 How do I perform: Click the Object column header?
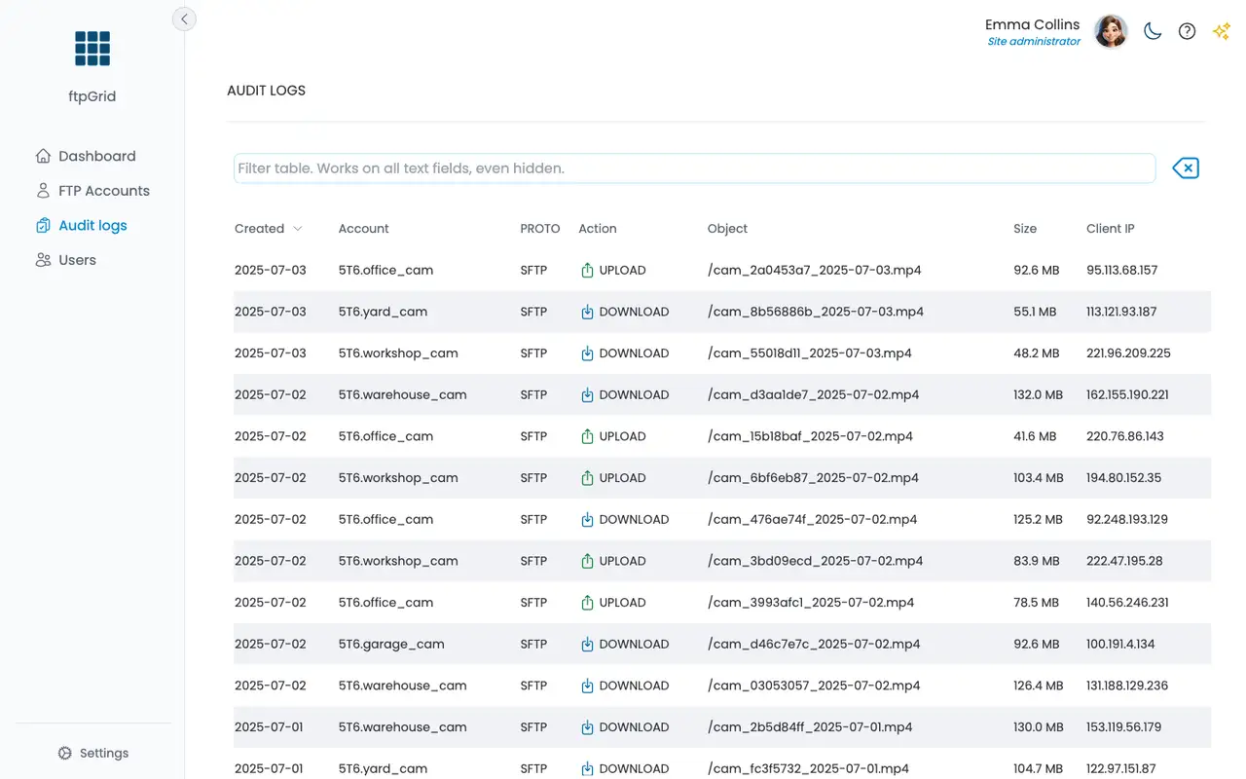[x=727, y=229]
